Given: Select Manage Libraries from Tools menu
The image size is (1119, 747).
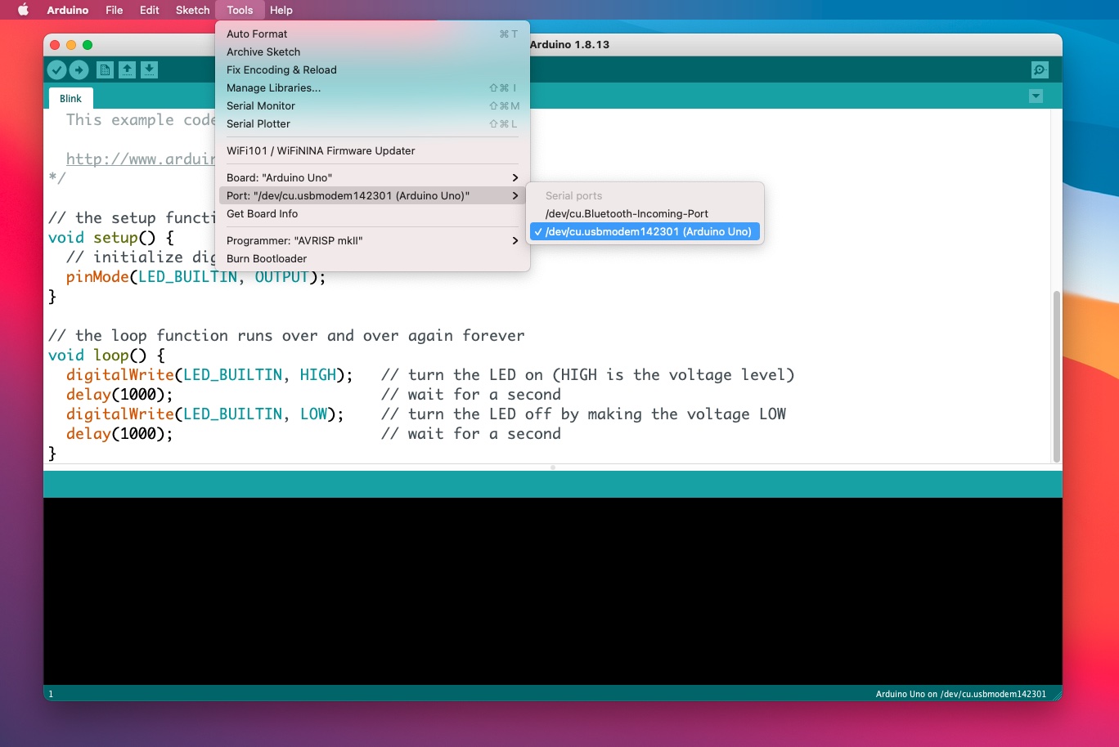Looking at the screenshot, I should coord(273,88).
